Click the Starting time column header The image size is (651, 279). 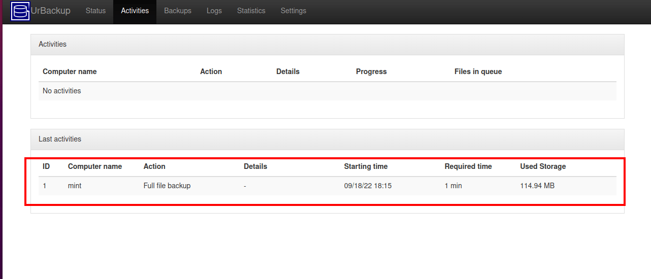tap(366, 166)
